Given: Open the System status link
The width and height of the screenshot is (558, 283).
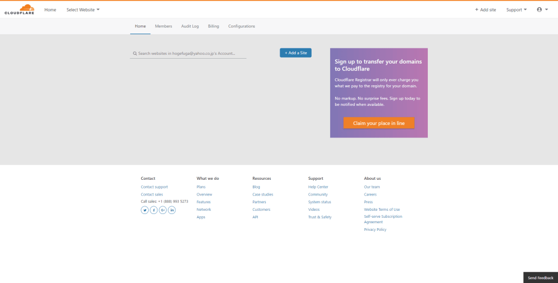Looking at the screenshot, I should pos(319,202).
